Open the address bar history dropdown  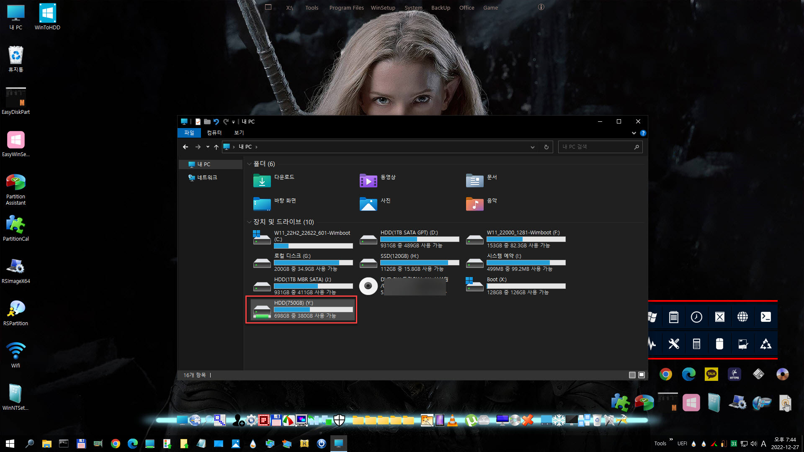point(532,147)
